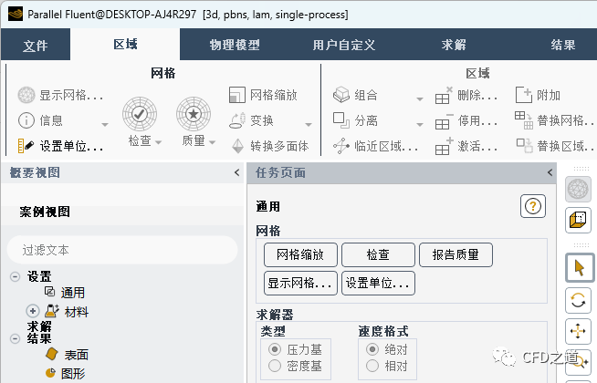
Task: Select the 绝对 velocity radio button
Action: 372,348
